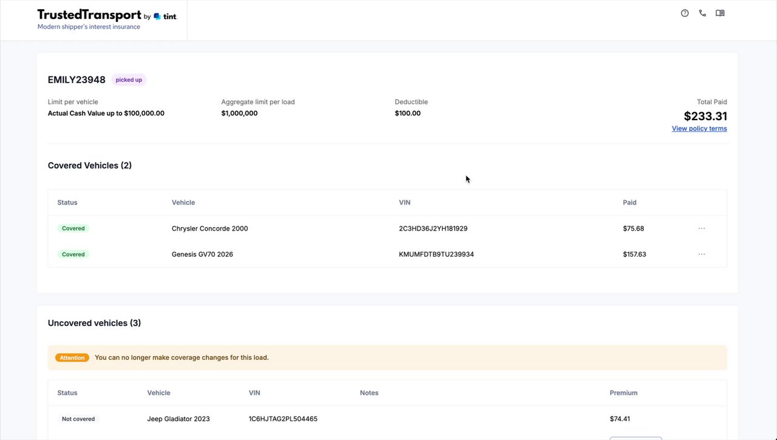Click the Covered badge for Chrysler Concorde
The width and height of the screenshot is (777, 440).
coord(73,229)
